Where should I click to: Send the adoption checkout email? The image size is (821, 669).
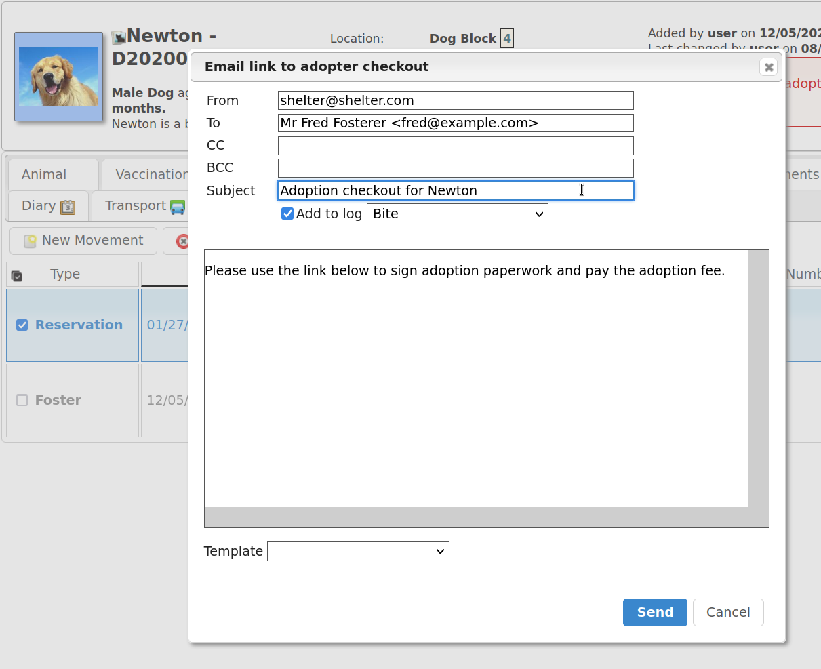655,612
